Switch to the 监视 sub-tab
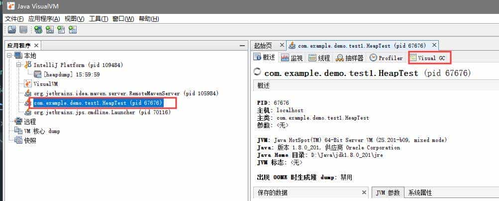 point(293,58)
